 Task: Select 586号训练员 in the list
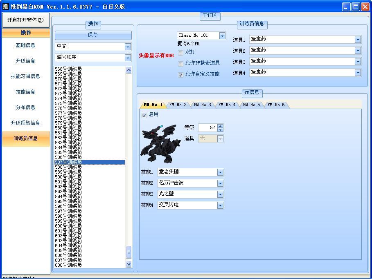tap(90, 157)
